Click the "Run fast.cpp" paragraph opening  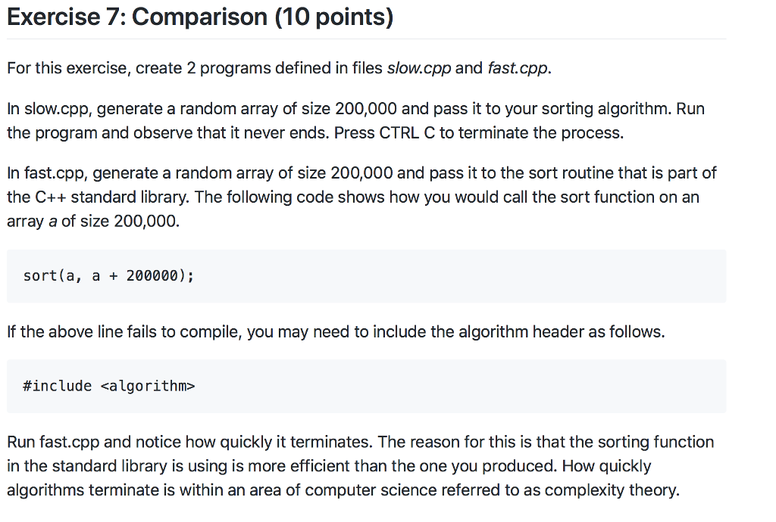pos(53,442)
